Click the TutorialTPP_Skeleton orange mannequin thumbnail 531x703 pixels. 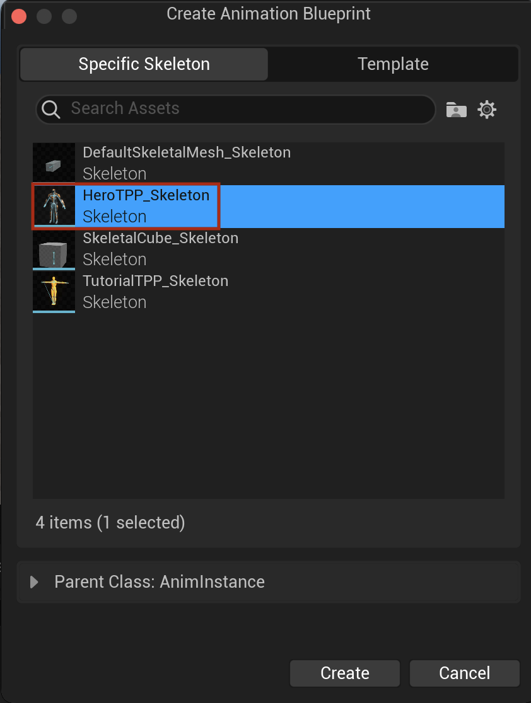click(54, 292)
